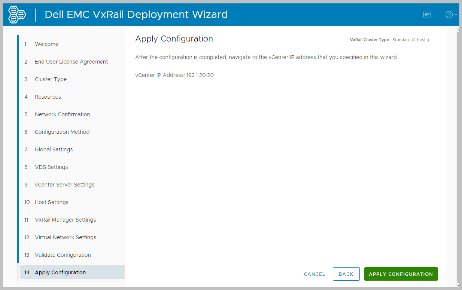Open Network Confirmation step
This screenshot has width=462, height=290.
(62, 114)
